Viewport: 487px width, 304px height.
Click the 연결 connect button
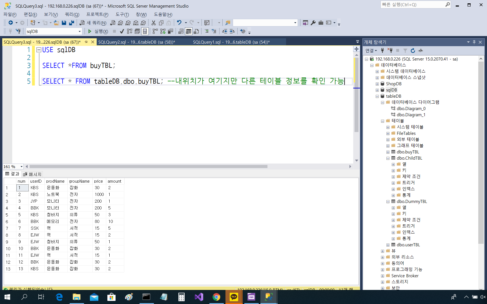point(371,51)
